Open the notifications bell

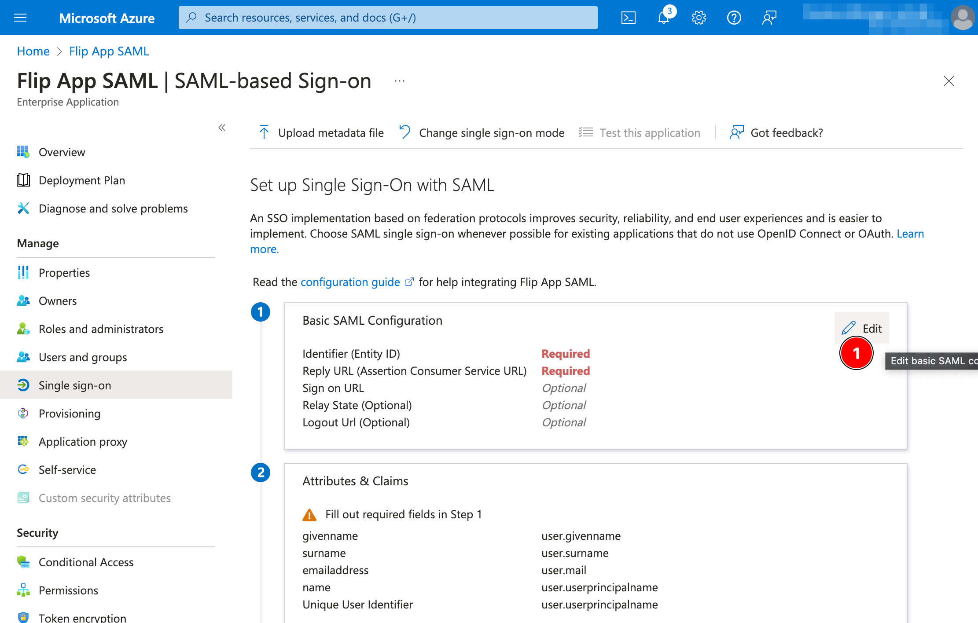click(664, 18)
